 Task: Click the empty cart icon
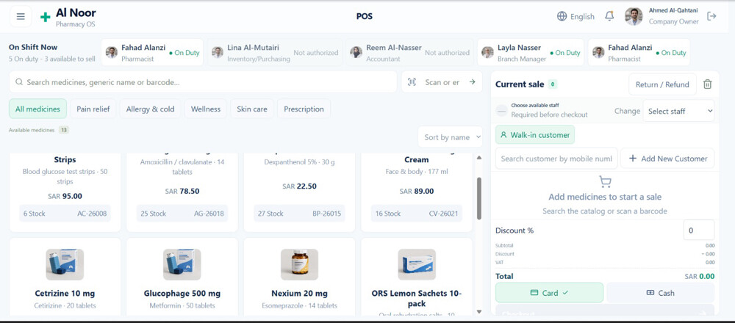605,181
